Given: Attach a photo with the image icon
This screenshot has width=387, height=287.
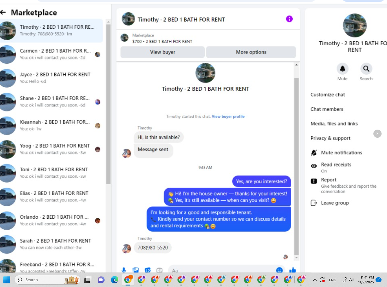Looking at the screenshot, I should 136,270.
